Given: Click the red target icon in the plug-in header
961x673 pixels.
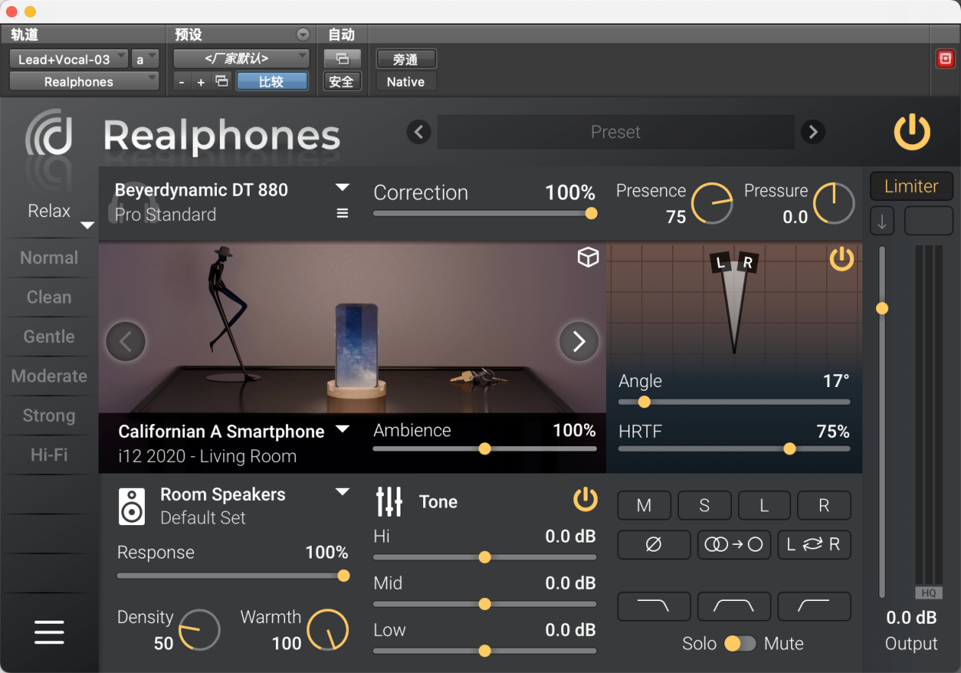Looking at the screenshot, I should 945,58.
